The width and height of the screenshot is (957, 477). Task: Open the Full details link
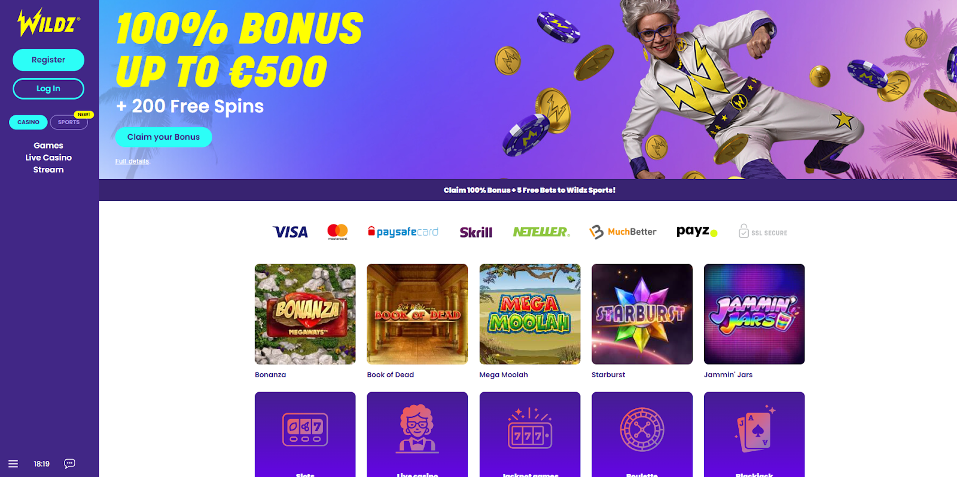pos(132,161)
